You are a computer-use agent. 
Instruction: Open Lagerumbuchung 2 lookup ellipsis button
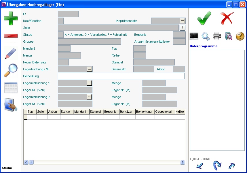pos(90,97)
